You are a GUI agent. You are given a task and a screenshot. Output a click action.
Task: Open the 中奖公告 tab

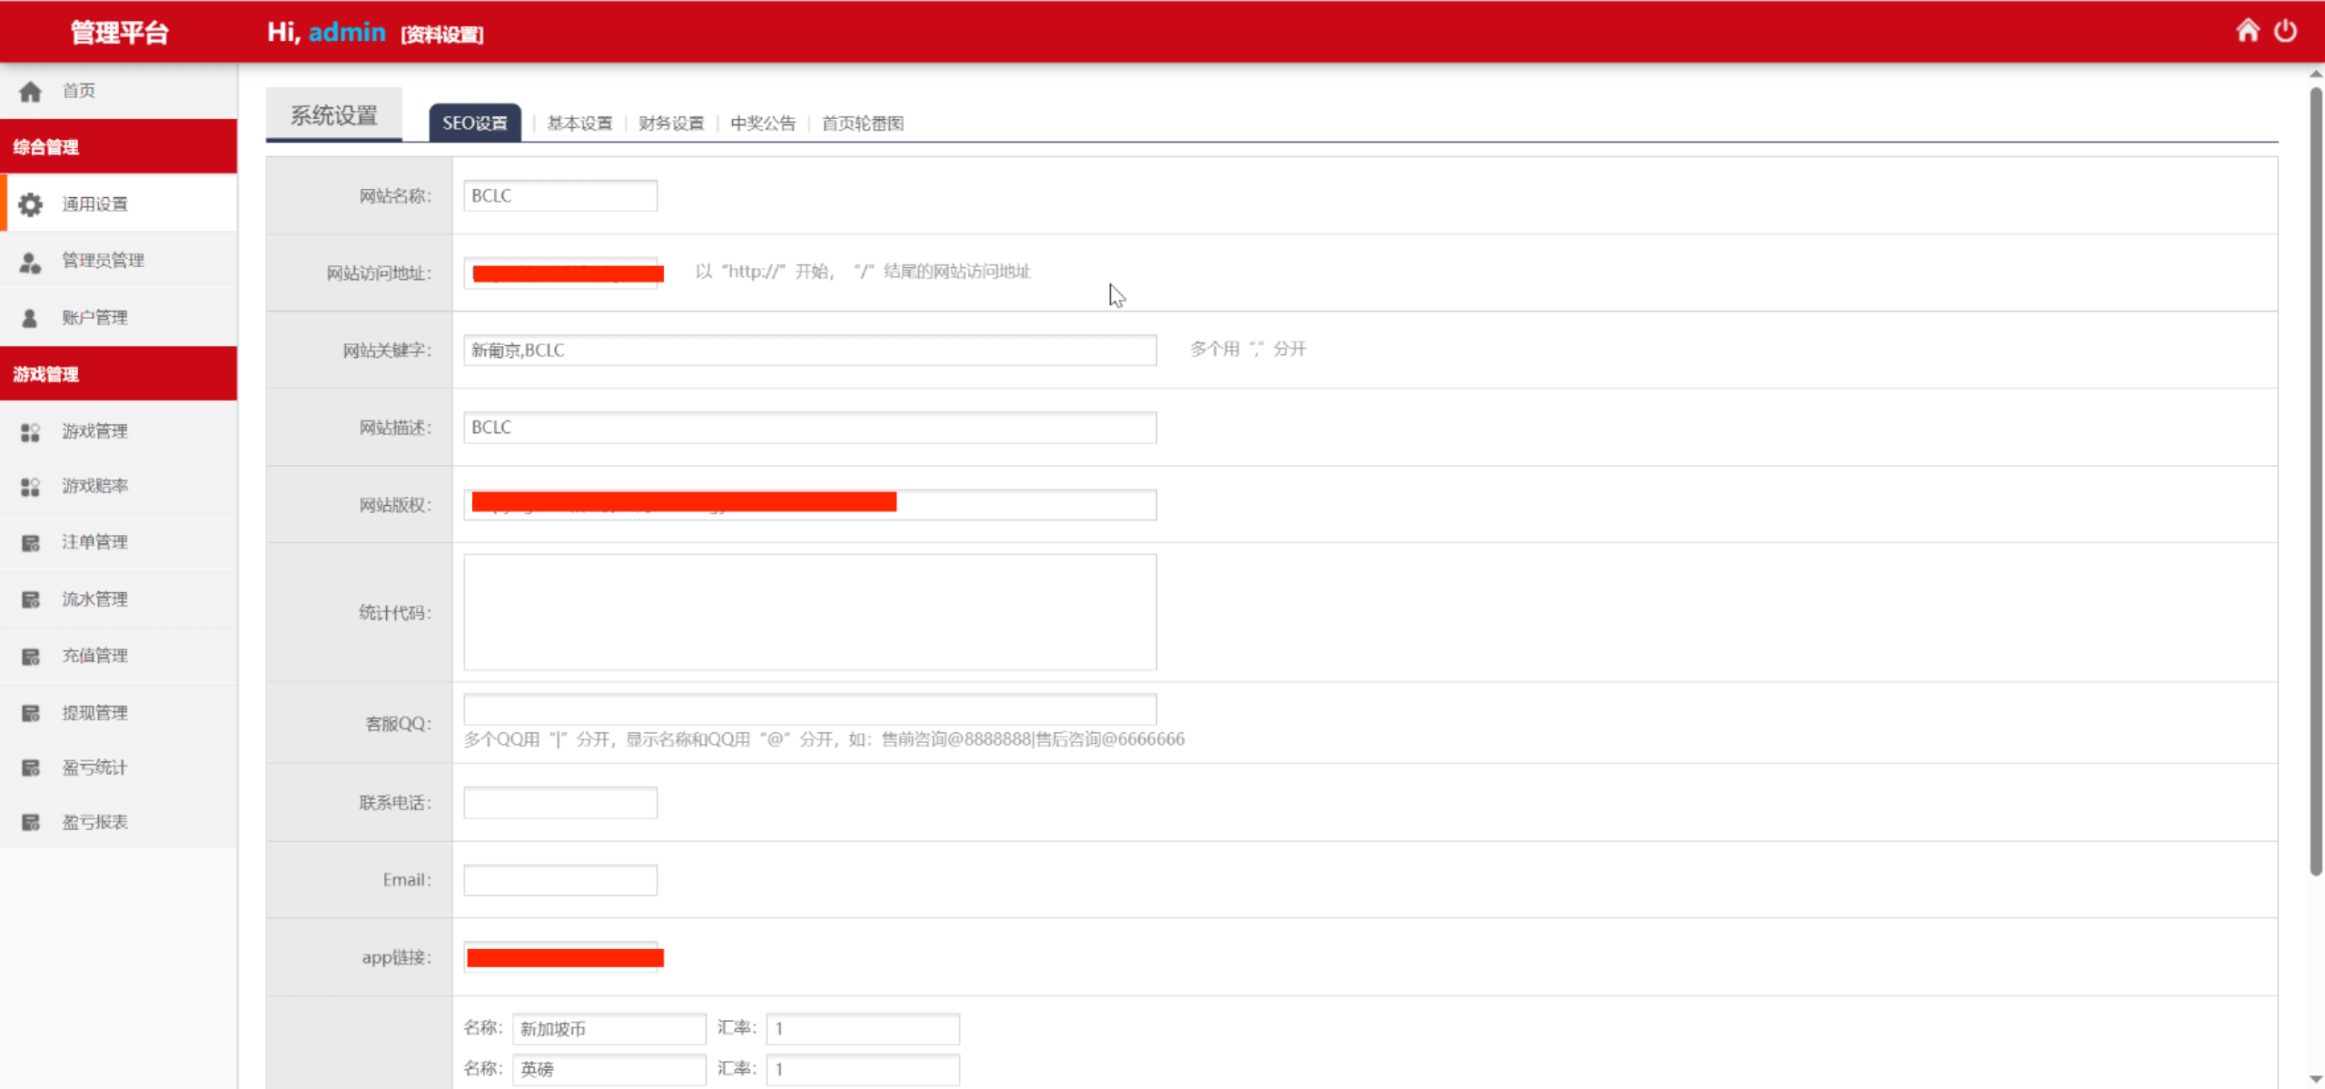pyautogui.click(x=763, y=123)
